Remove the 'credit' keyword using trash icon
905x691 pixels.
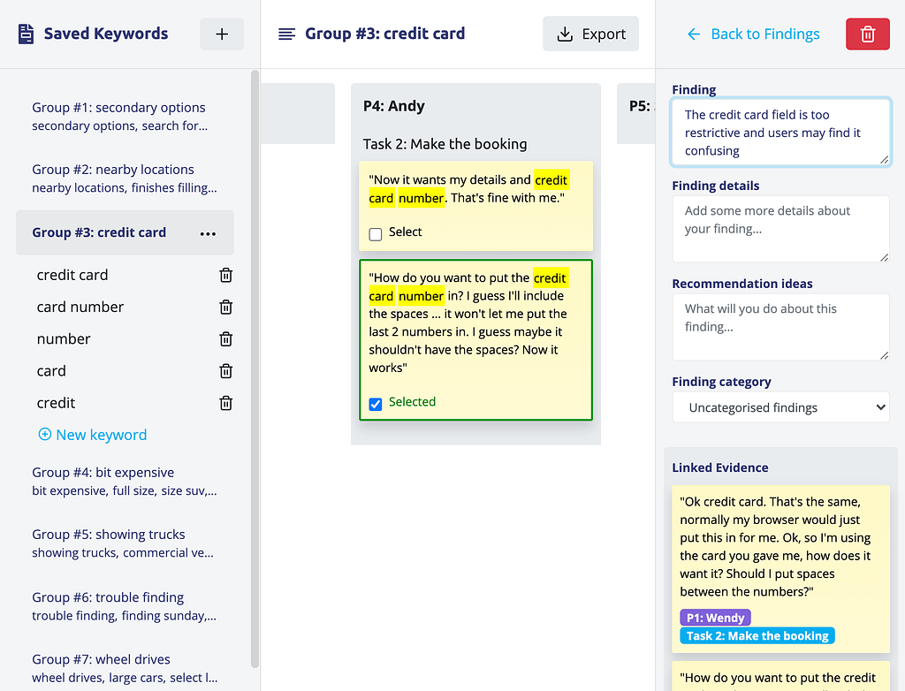pyautogui.click(x=225, y=403)
